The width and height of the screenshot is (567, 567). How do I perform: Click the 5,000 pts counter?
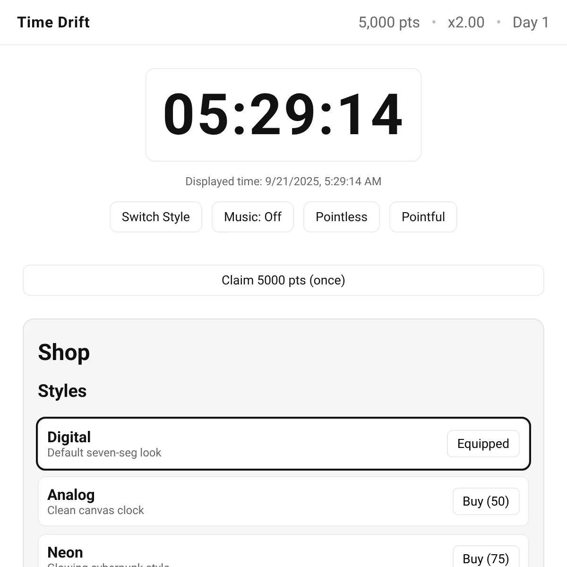[x=389, y=22]
